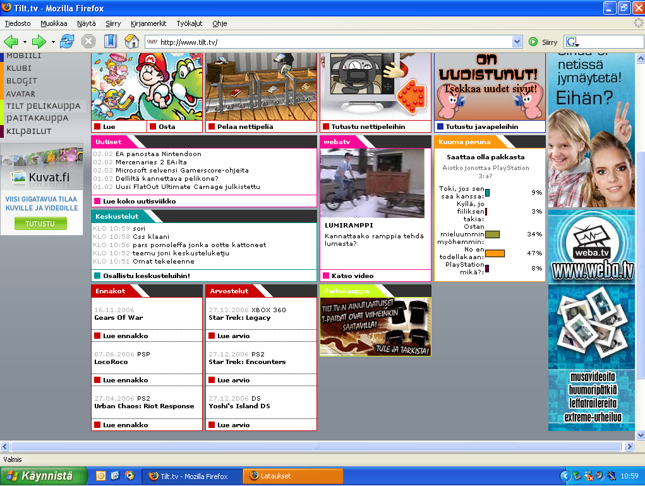Reload the page with the refresh icon
The image size is (645, 486).
(66, 42)
